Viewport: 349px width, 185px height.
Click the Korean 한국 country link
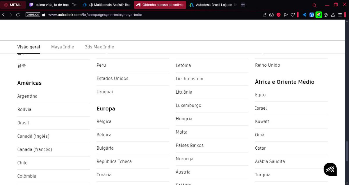pyautogui.click(x=22, y=66)
